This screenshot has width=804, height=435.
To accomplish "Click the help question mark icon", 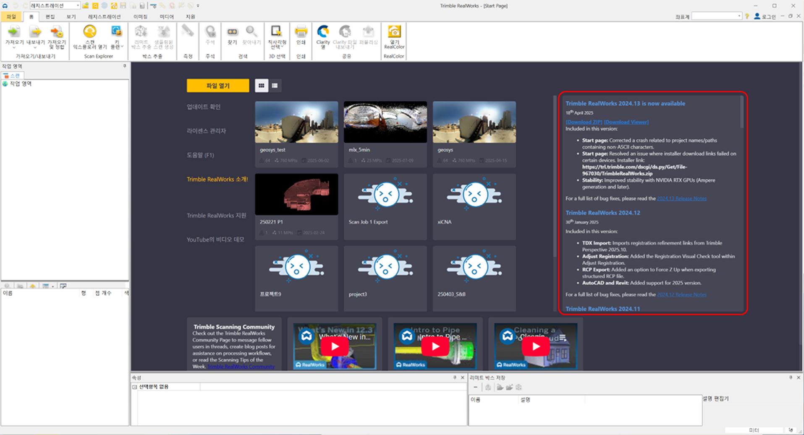I will tap(747, 16).
